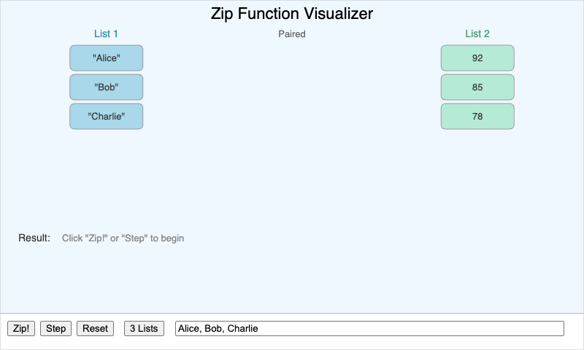Click the Paired column heading

(292, 34)
